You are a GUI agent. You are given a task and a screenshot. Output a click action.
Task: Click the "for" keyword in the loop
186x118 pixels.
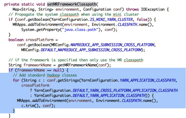pyautogui.click(x=16, y=81)
